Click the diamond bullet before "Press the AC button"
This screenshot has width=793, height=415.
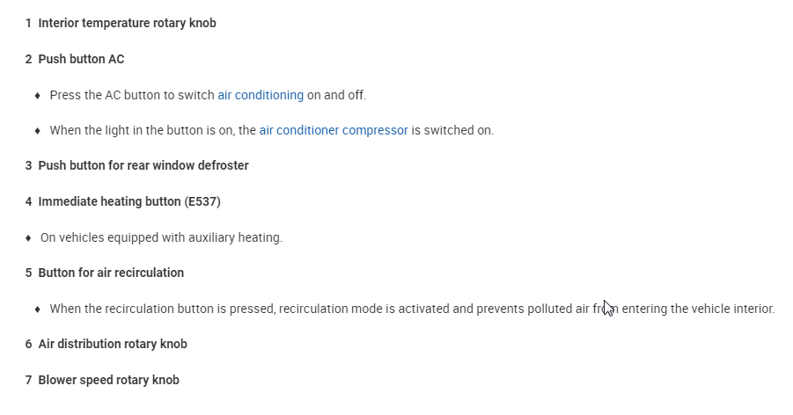click(x=37, y=95)
